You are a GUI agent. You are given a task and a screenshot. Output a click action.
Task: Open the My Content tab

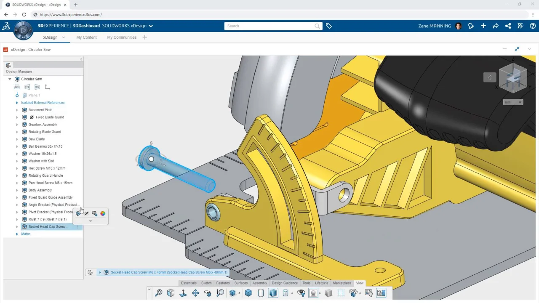(x=86, y=37)
